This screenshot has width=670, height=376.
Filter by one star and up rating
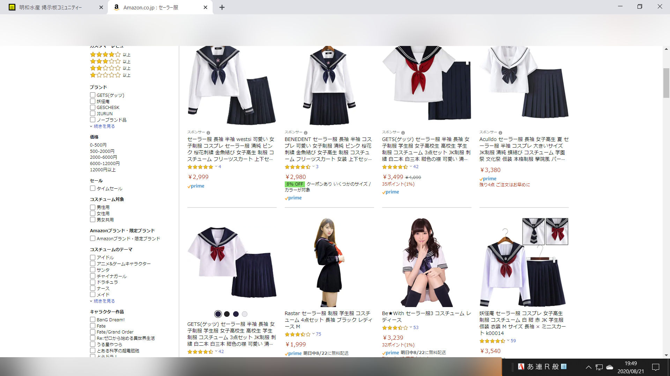click(x=110, y=75)
